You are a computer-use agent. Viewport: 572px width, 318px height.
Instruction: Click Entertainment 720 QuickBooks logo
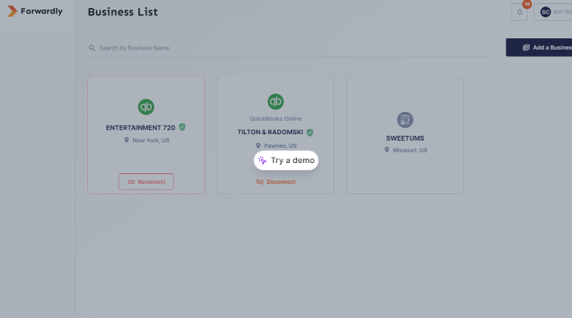coord(146,107)
